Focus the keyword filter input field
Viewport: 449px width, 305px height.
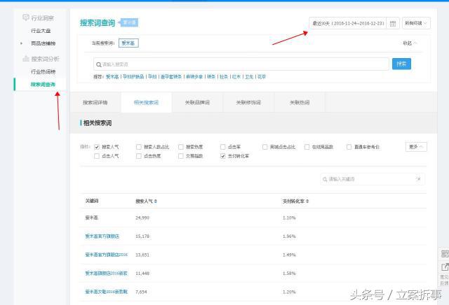pyautogui.click(x=373, y=179)
